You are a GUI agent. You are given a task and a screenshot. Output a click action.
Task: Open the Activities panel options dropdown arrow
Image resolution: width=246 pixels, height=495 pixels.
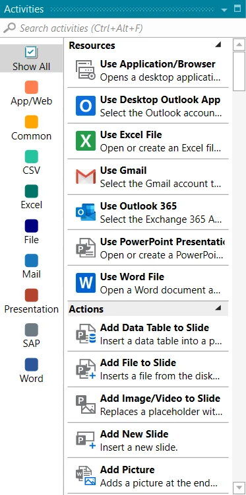[224, 10]
